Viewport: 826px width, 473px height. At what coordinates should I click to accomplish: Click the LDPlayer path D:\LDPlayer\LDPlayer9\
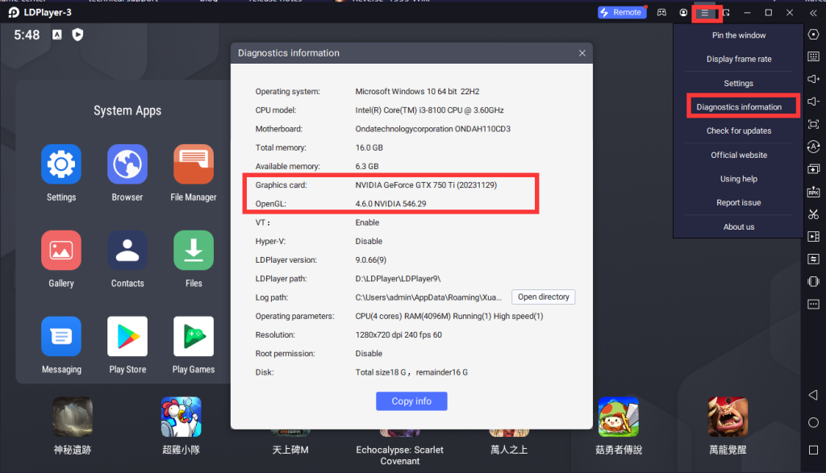coord(398,279)
